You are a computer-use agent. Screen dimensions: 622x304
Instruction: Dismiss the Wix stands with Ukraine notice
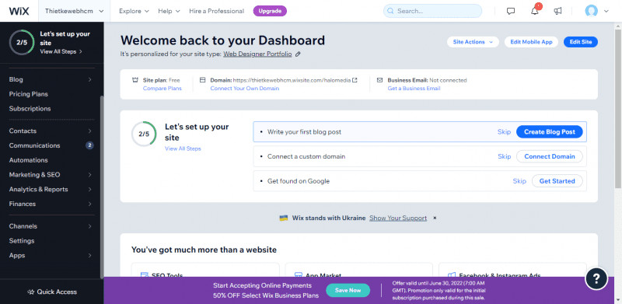click(x=435, y=218)
